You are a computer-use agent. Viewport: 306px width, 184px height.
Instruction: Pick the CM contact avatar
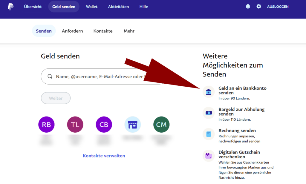pos(161,125)
